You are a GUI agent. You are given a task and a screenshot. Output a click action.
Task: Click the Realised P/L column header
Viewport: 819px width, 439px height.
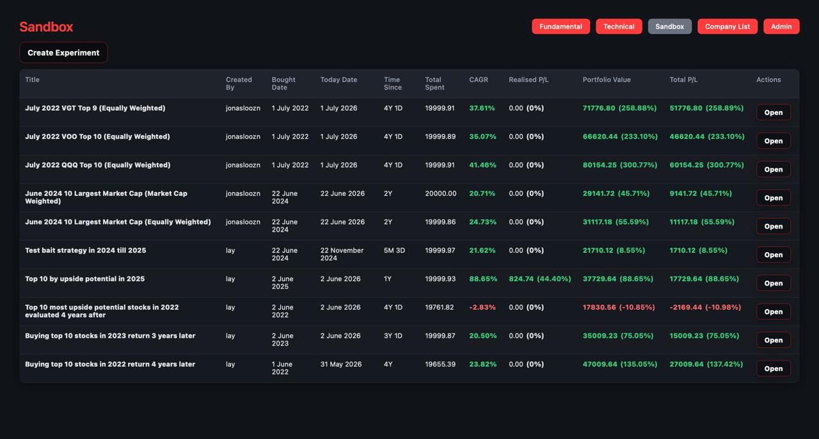(x=529, y=80)
